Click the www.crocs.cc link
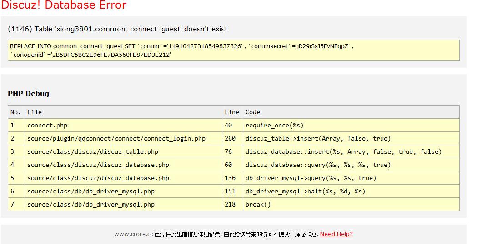 [133, 234]
